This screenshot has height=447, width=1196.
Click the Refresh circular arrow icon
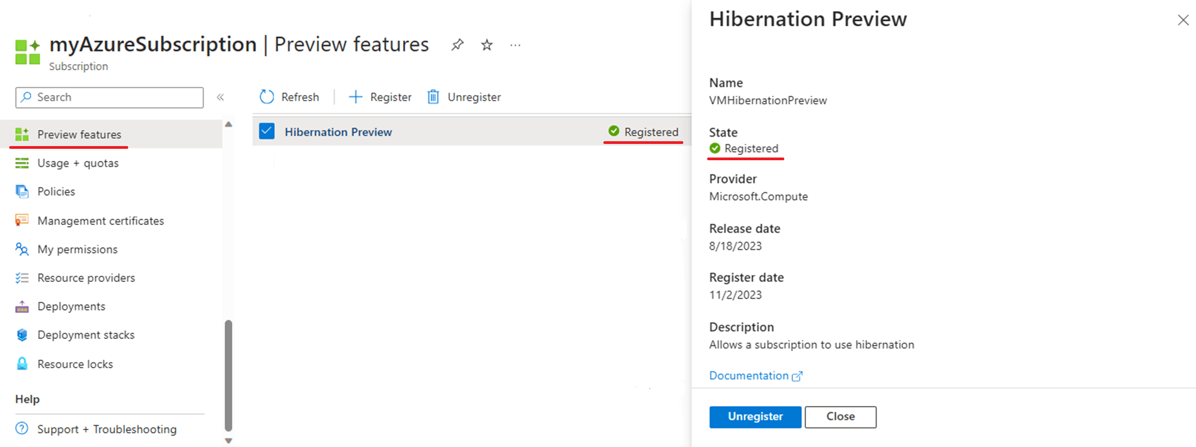pos(267,97)
